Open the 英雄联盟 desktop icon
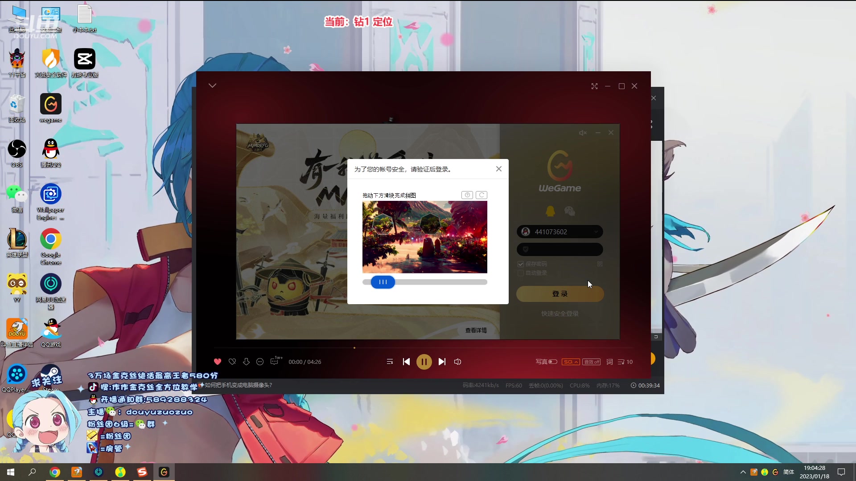The image size is (856, 481). click(x=17, y=243)
